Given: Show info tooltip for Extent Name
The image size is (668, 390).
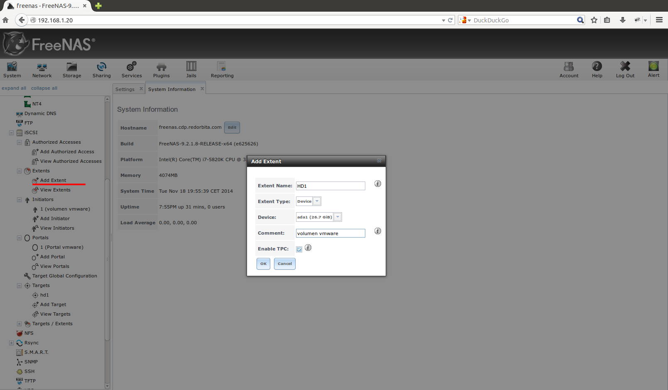Looking at the screenshot, I should click(x=378, y=184).
